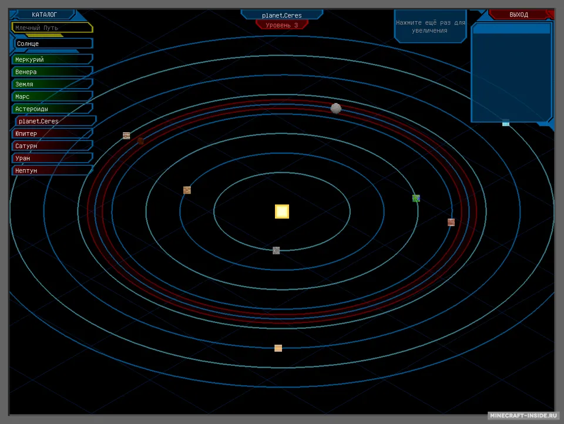Select the green Earth planet icon on the map
564x424 pixels.
pyautogui.click(x=416, y=198)
